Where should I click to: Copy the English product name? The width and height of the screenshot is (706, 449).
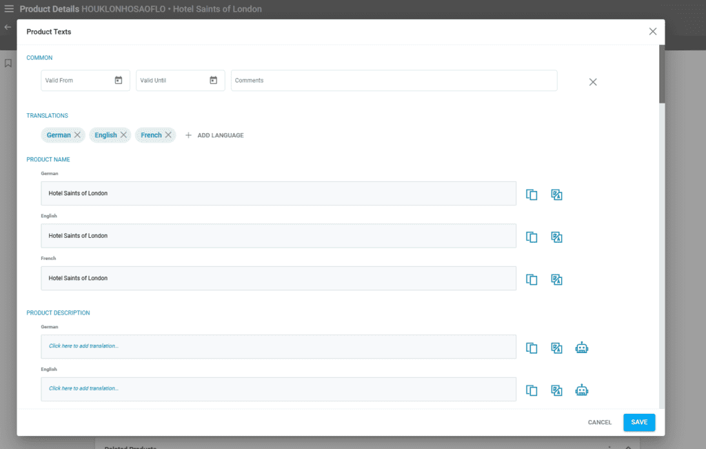(x=532, y=237)
